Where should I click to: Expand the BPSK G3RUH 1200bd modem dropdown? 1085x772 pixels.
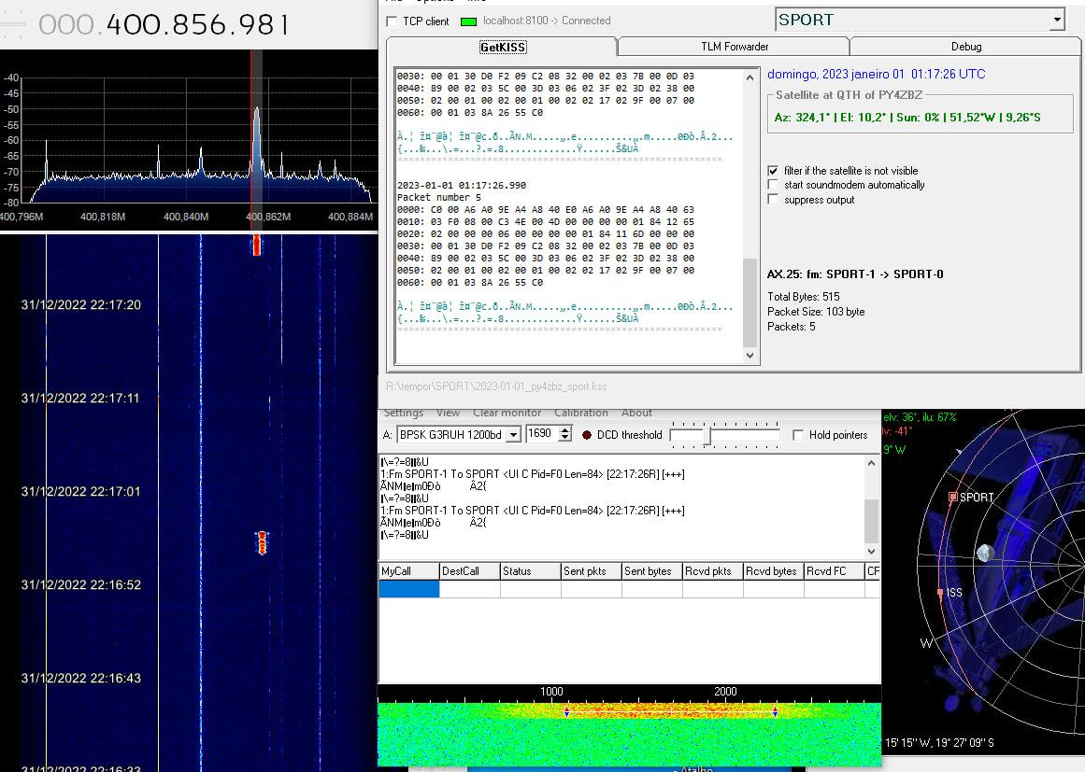click(513, 435)
